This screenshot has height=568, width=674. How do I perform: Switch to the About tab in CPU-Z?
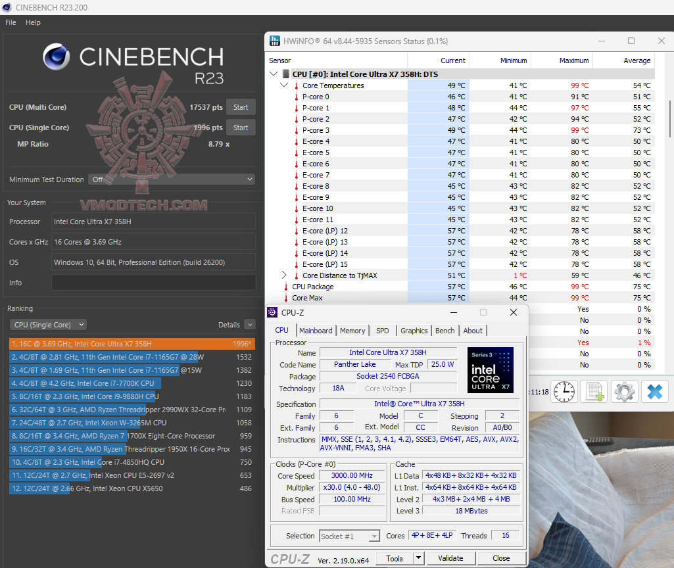pyautogui.click(x=473, y=331)
